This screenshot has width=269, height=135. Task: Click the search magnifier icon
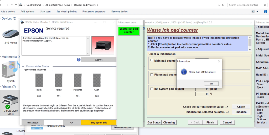click(x=265, y=5)
